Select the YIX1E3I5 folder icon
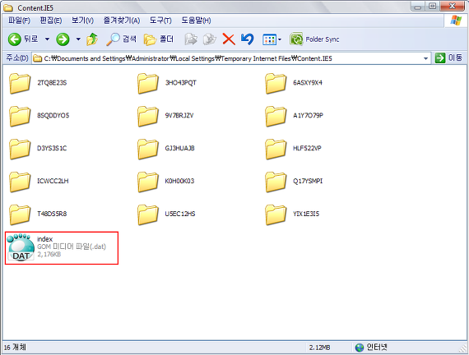Image resolution: width=469 pixels, height=355 pixels. click(276, 214)
